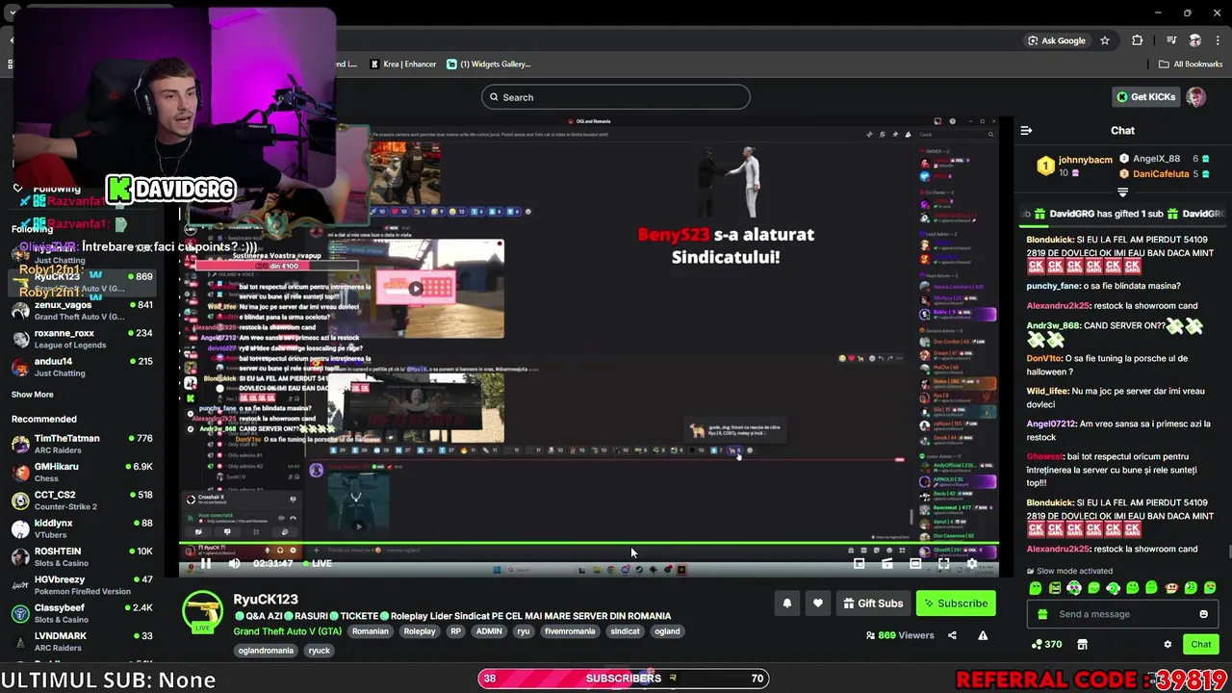Open the clip creation button in the player
The height and width of the screenshot is (693, 1232).
(x=887, y=564)
